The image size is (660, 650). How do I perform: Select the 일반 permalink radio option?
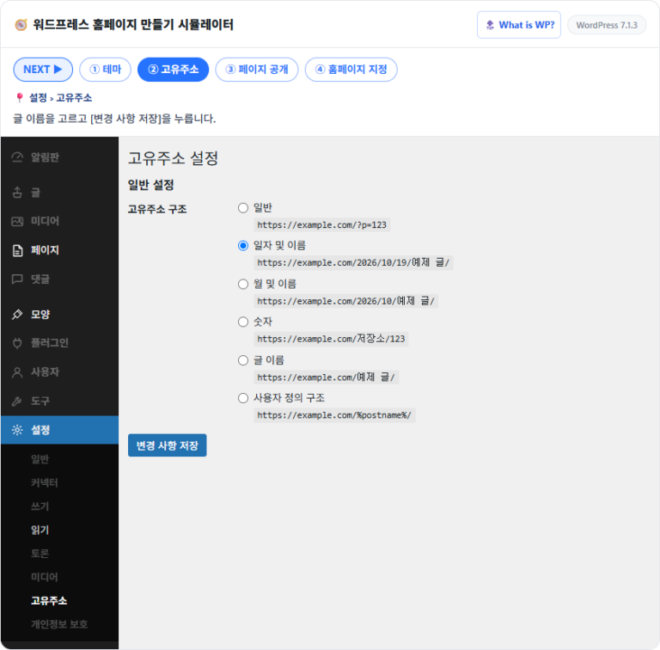tap(243, 208)
